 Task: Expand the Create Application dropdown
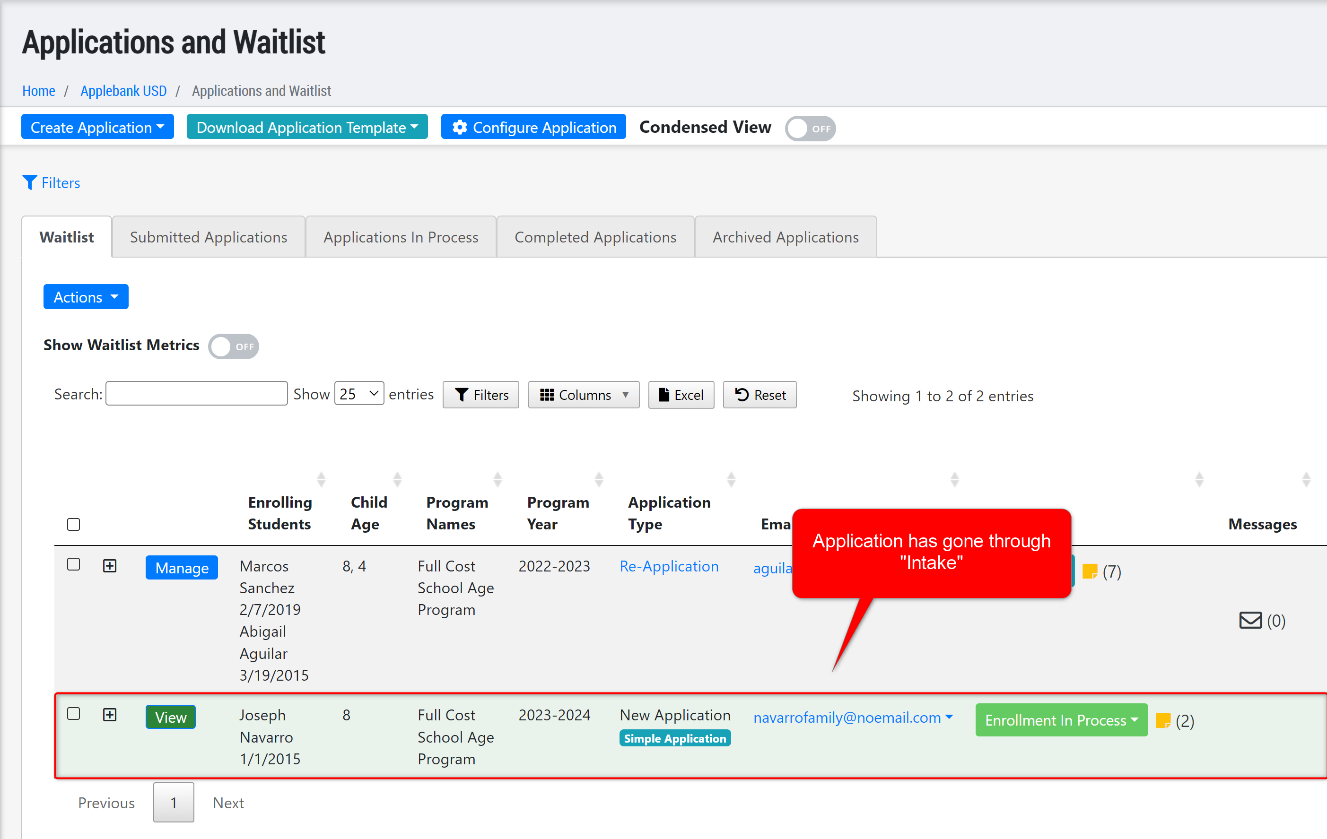[x=97, y=127]
